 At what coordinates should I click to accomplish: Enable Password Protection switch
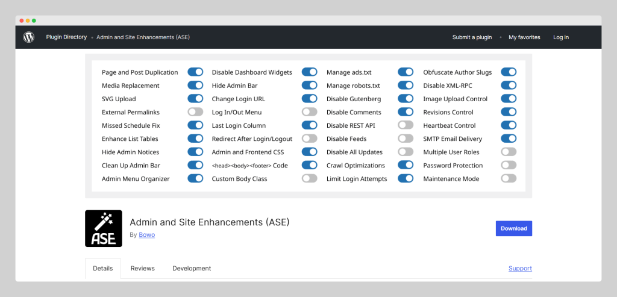coord(509,165)
